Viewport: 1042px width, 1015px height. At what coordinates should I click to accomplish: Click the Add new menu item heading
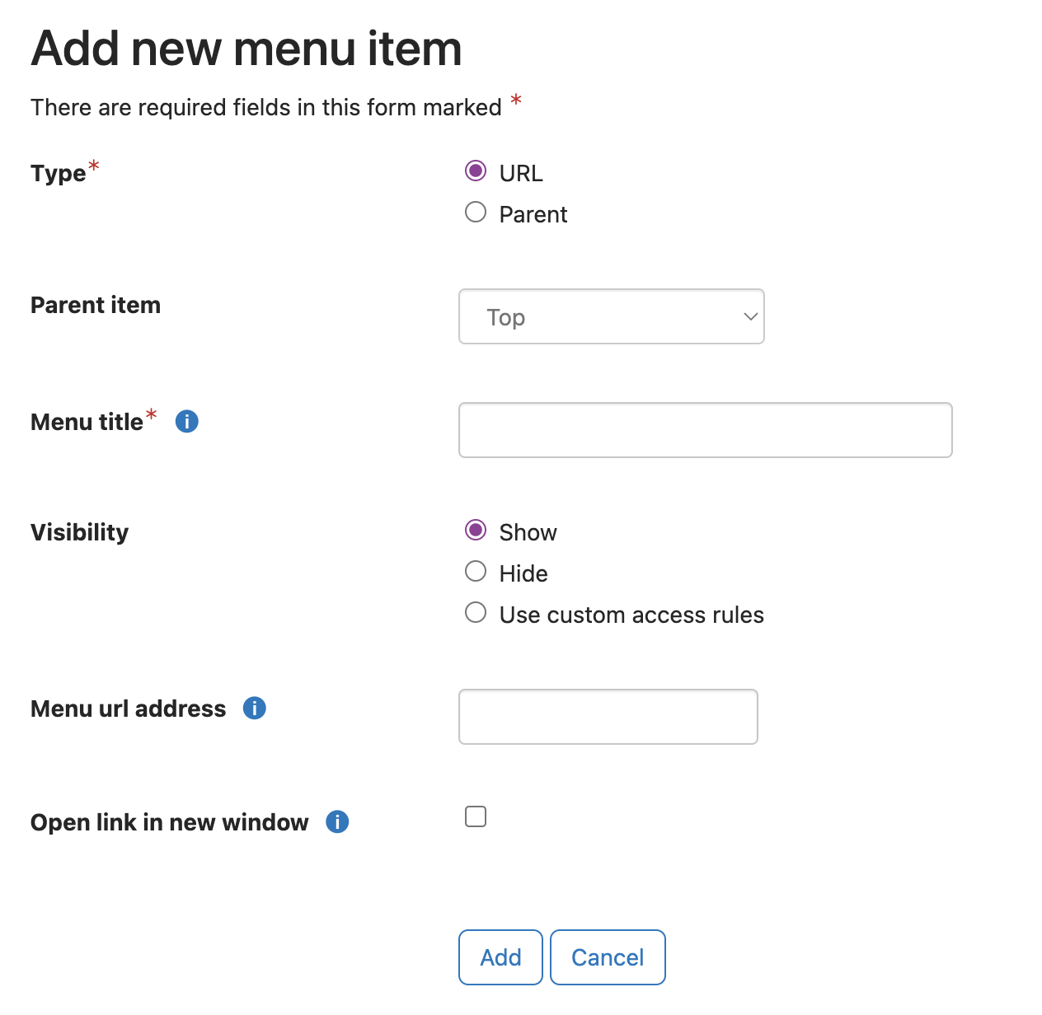(x=246, y=48)
